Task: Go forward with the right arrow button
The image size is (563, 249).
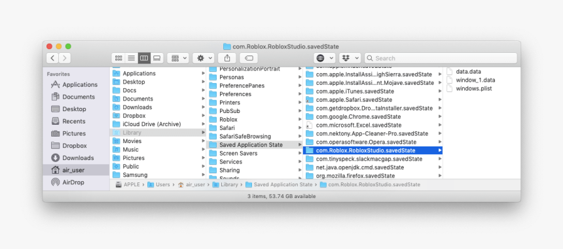Action: pyautogui.click(x=65, y=58)
